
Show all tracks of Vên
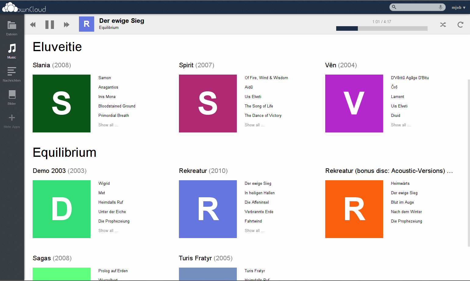click(x=401, y=125)
